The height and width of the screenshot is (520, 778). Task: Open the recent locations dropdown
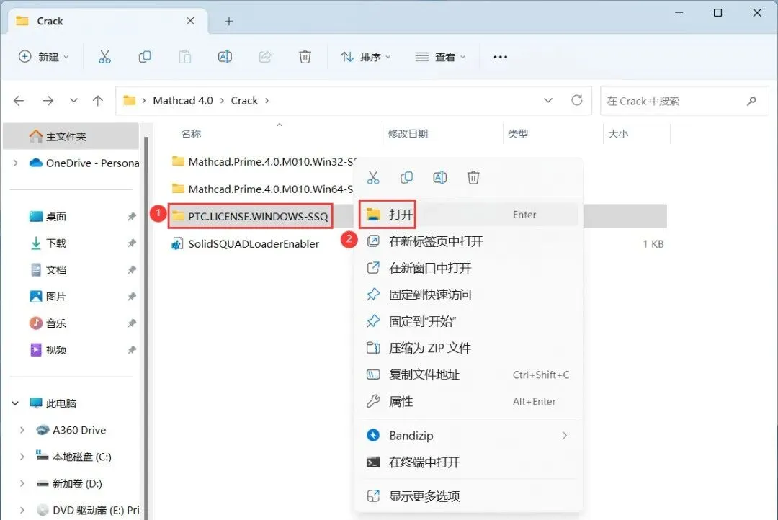(73, 101)
